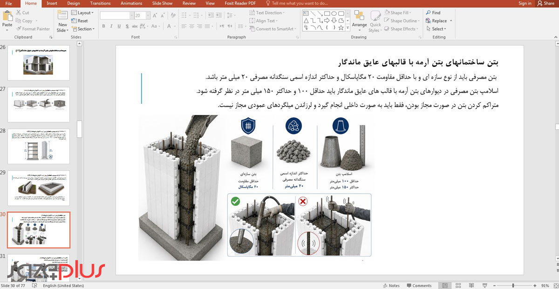
Task: Pick the five-point star shape
Action: click(341, 28)
